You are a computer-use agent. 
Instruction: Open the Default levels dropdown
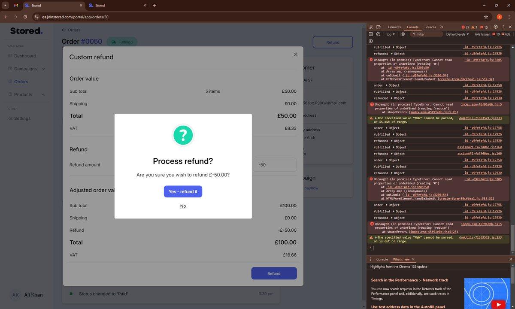pyautogui.click(x=457, y=34)
